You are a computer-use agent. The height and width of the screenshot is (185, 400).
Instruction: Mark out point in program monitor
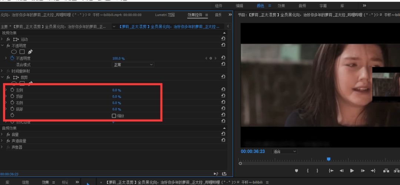pyautogui.click(x=317, y=171)
